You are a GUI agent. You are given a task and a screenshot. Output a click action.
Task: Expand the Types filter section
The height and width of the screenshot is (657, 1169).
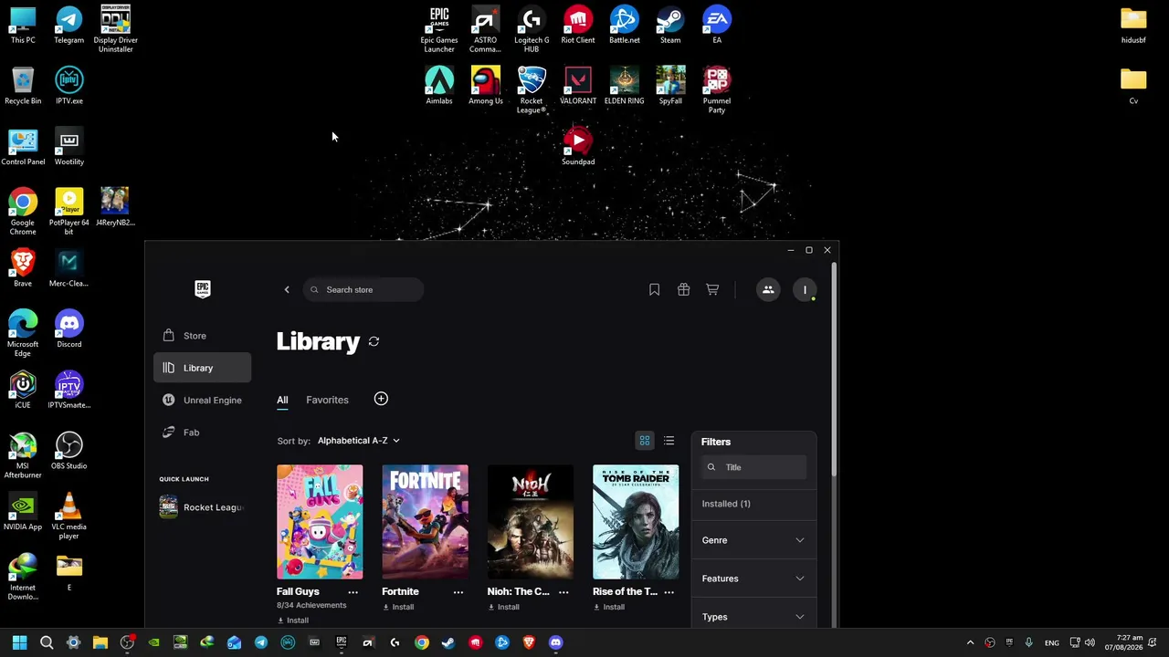753,617
